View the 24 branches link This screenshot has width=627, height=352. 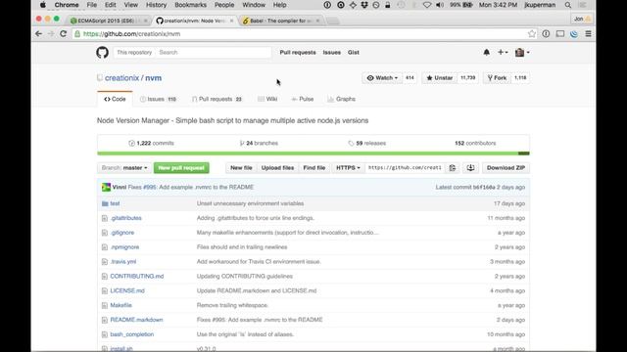(x=259, y=144)
